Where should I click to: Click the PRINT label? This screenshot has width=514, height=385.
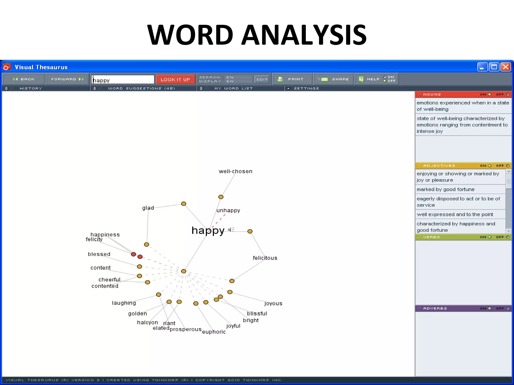click(x=296, y=79)
